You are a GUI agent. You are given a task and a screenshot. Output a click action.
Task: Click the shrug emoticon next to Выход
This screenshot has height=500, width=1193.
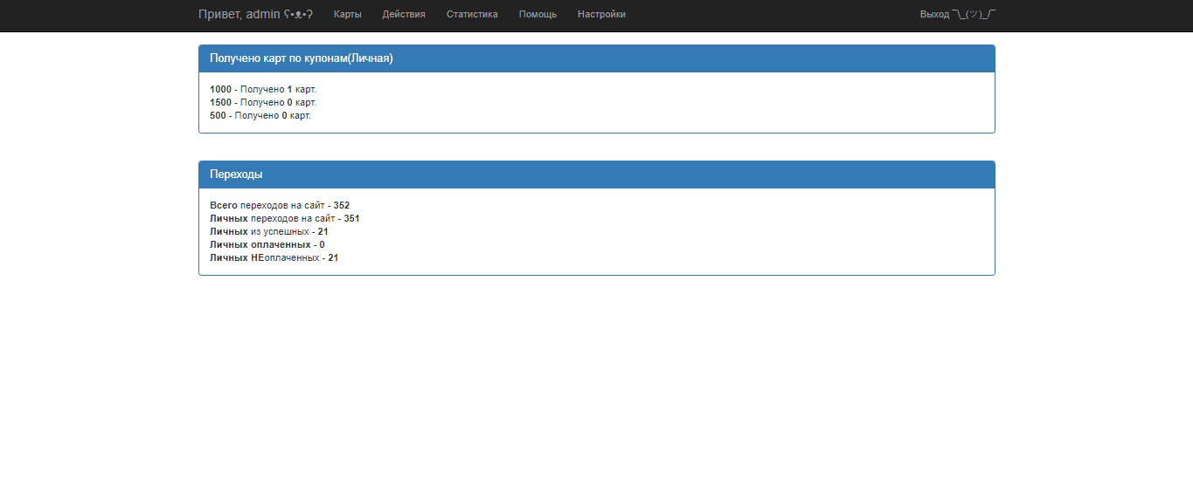(974, 14)
